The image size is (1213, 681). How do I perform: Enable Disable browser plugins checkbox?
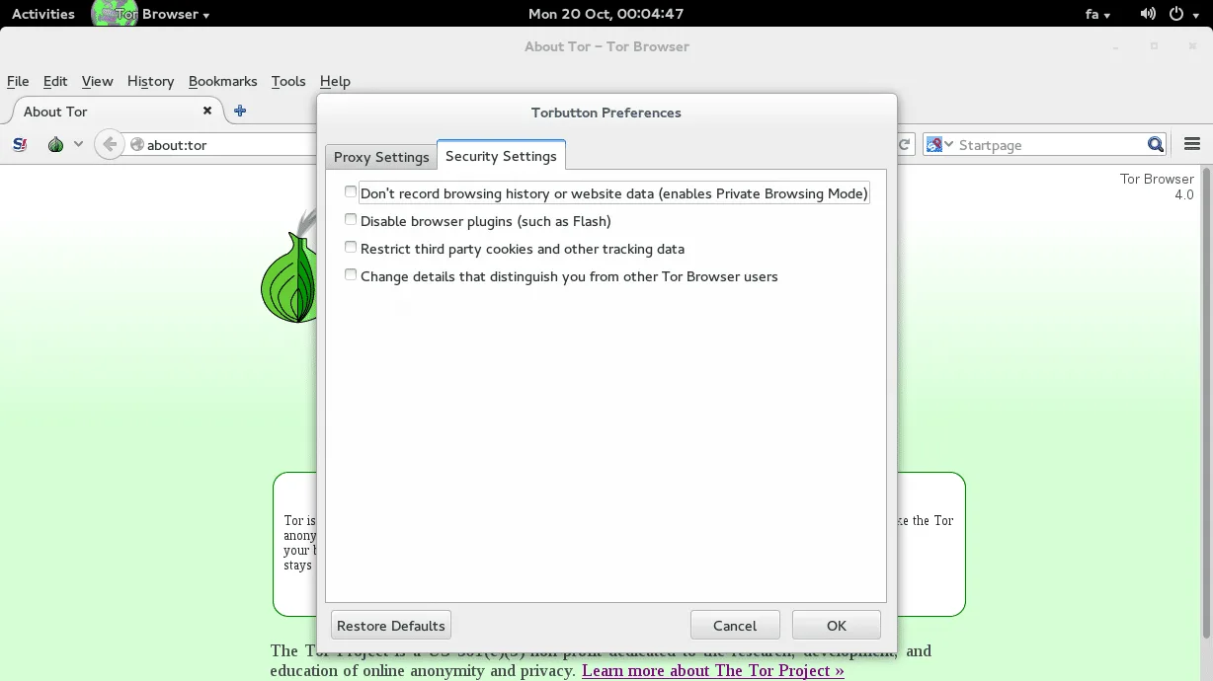(x=351, y=219)
